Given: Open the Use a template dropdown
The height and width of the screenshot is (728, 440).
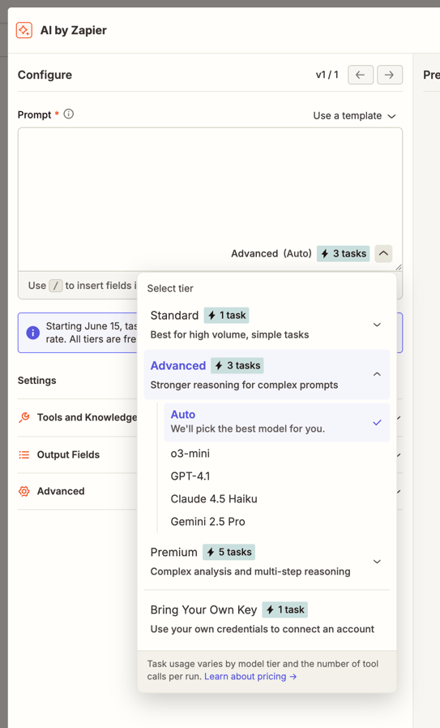Looking at the screenshot, I should [x=355, y=115].
